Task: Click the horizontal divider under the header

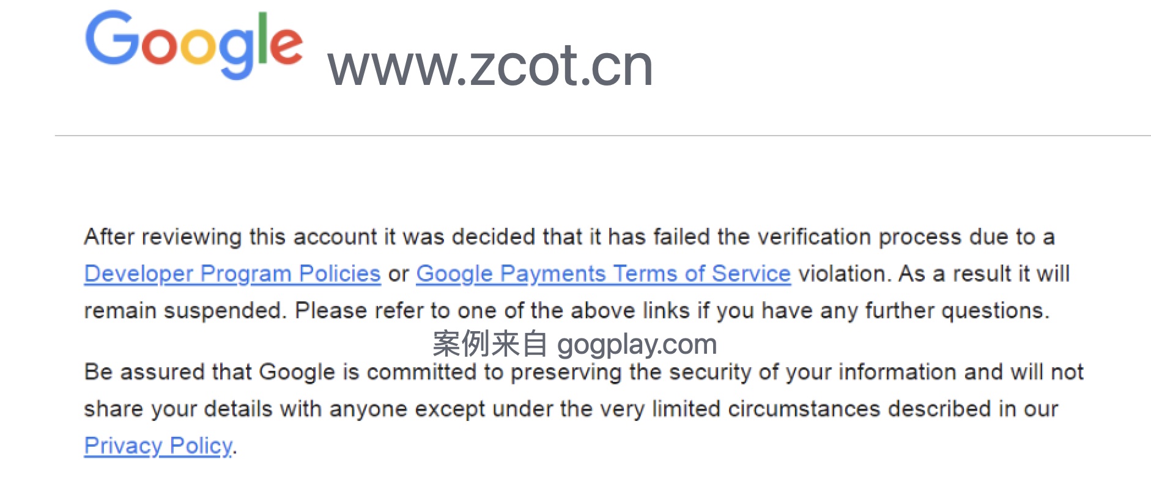Action: click(x=602, y=136)
